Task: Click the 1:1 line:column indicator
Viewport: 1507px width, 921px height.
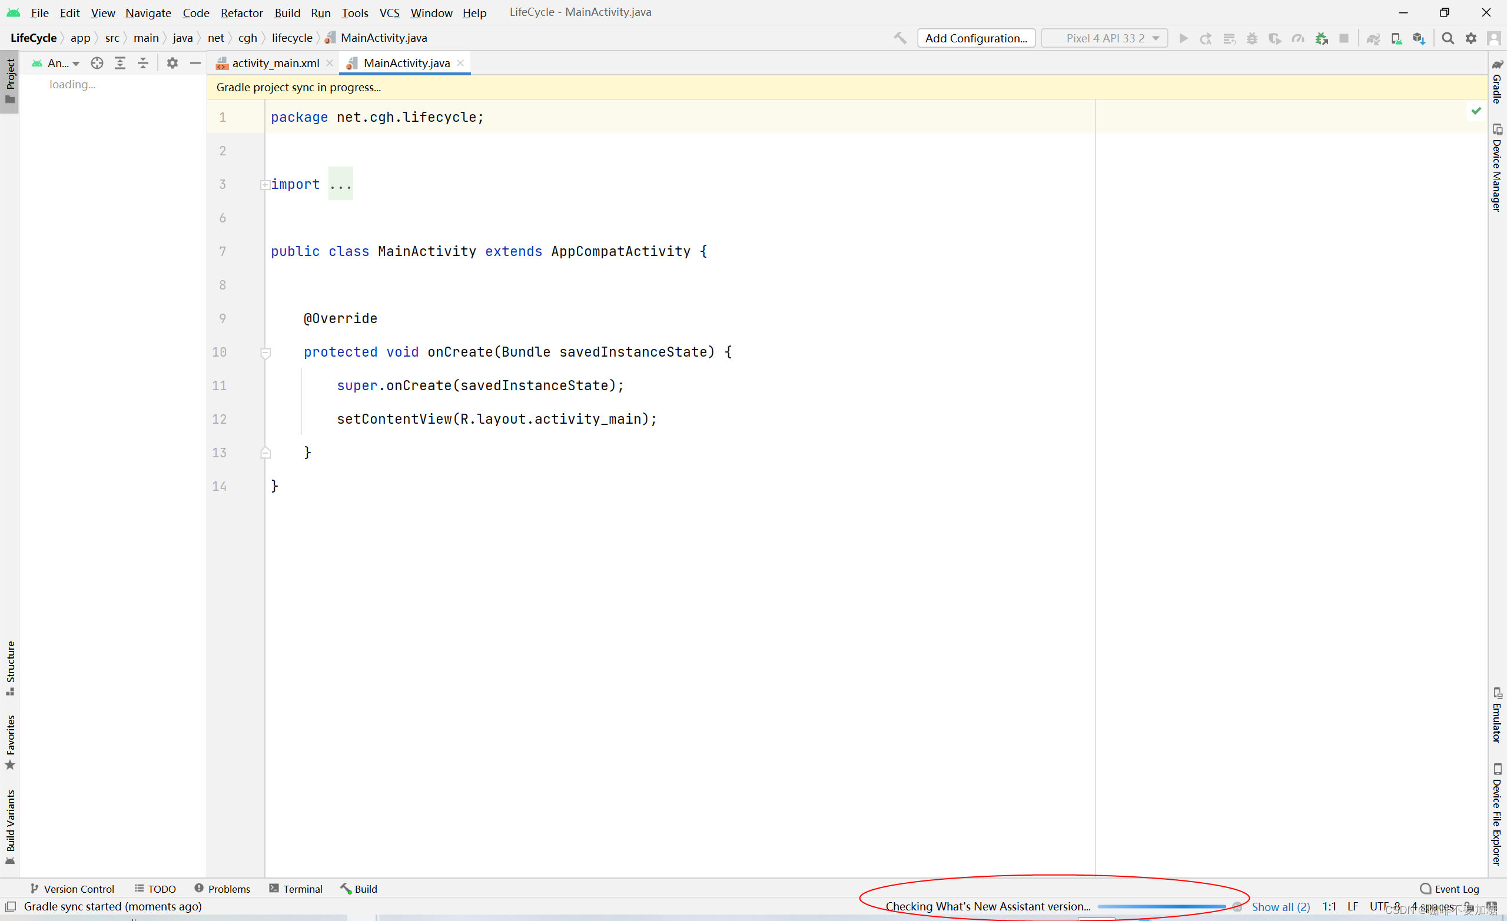Action: click(1329, 906)
